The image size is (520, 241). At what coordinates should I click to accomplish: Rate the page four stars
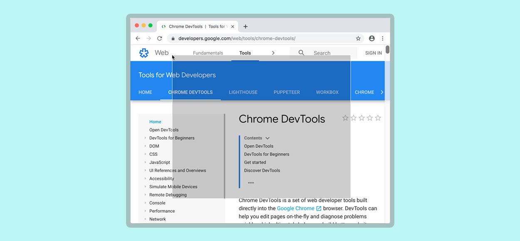370,118
